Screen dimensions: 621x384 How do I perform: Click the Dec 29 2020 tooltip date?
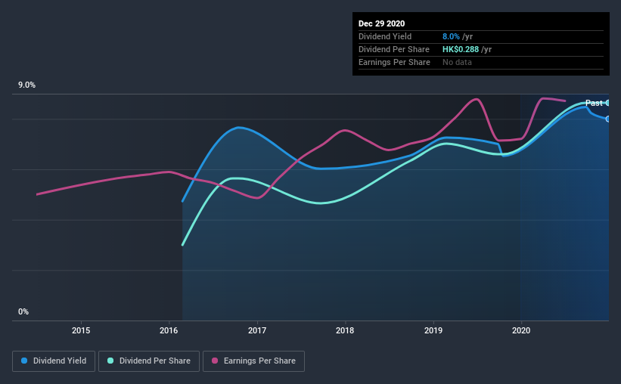381,23
